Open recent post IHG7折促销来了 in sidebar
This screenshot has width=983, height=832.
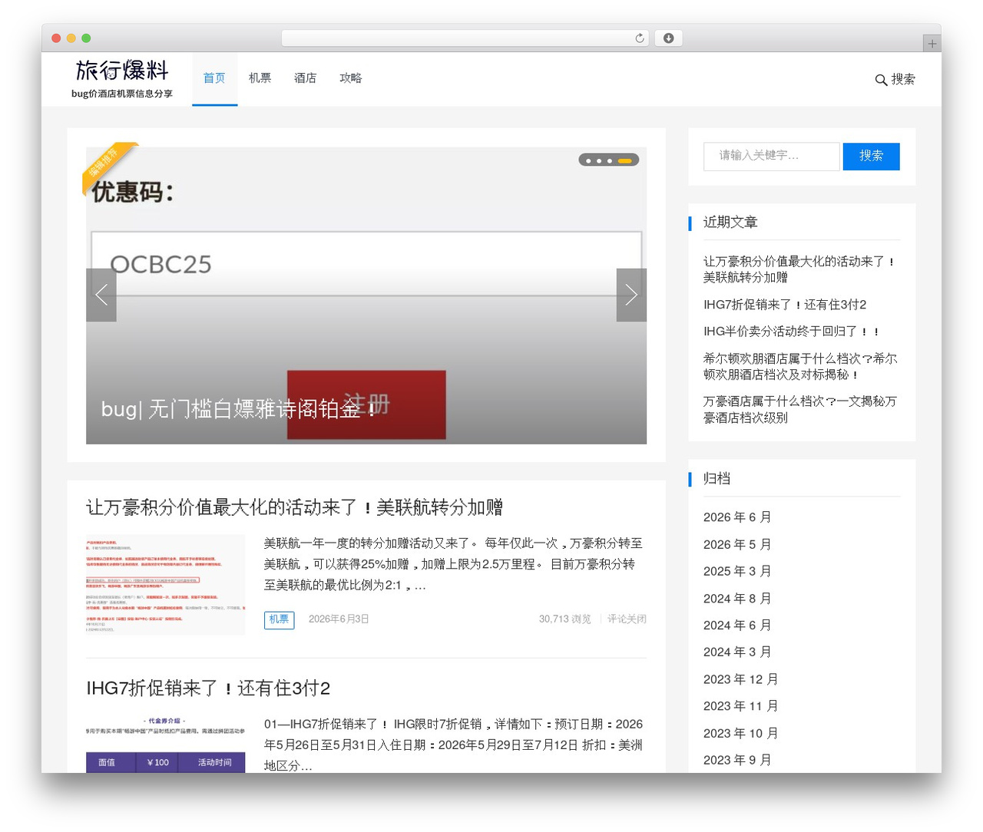pos(784,305)
